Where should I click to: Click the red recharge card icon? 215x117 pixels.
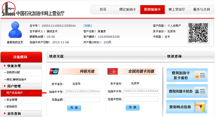pyautogui.click(x=112, y=71)
